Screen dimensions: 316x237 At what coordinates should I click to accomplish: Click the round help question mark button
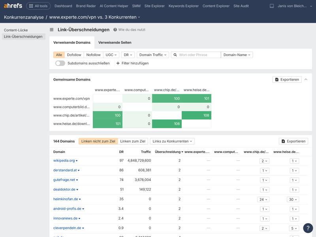click(308, 228)
